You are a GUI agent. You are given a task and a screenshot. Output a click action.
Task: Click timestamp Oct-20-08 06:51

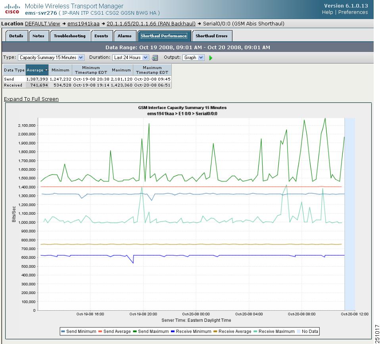[x=152, y=85]
